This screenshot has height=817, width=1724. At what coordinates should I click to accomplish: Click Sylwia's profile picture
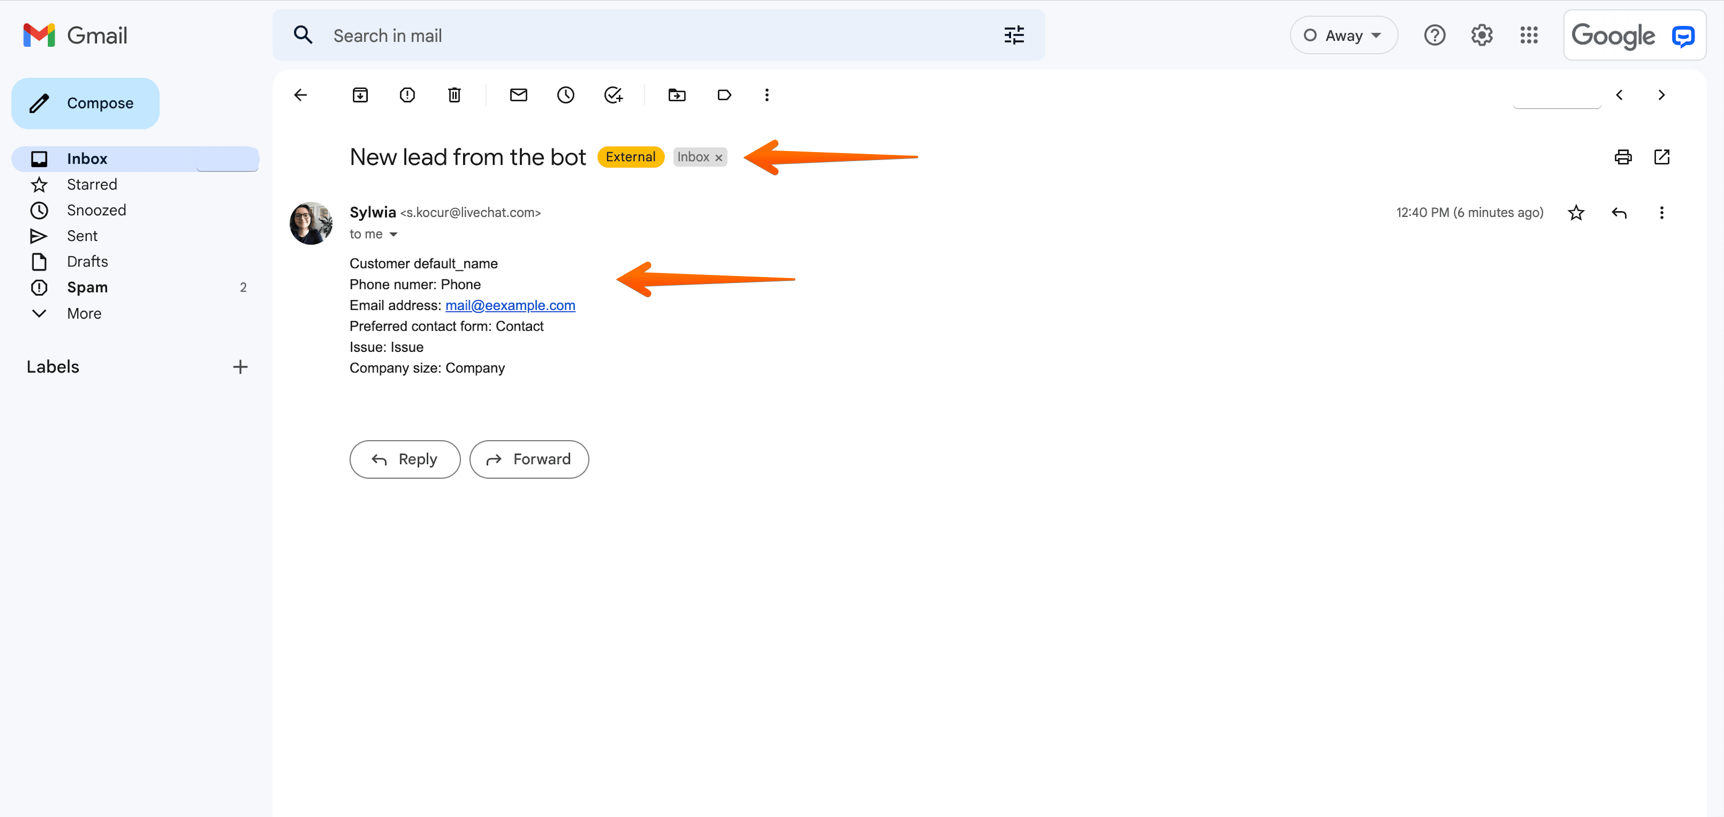coord(311,223)
